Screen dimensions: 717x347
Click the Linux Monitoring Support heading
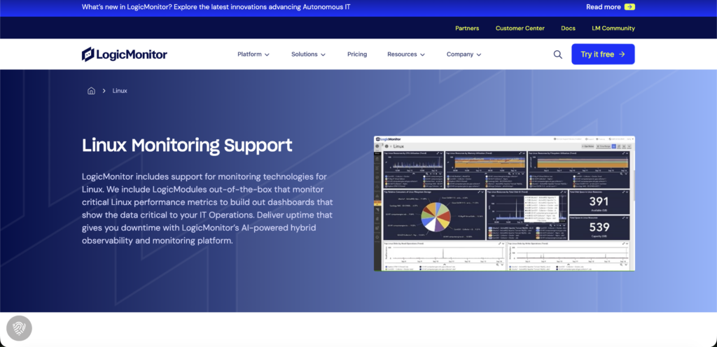187,146
